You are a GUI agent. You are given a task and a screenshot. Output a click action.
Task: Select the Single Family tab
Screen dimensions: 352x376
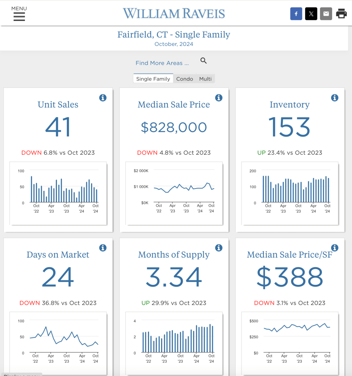(x=153, y=79)
